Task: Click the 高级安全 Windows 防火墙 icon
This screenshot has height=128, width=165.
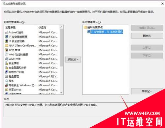Action: click(7, 85)
